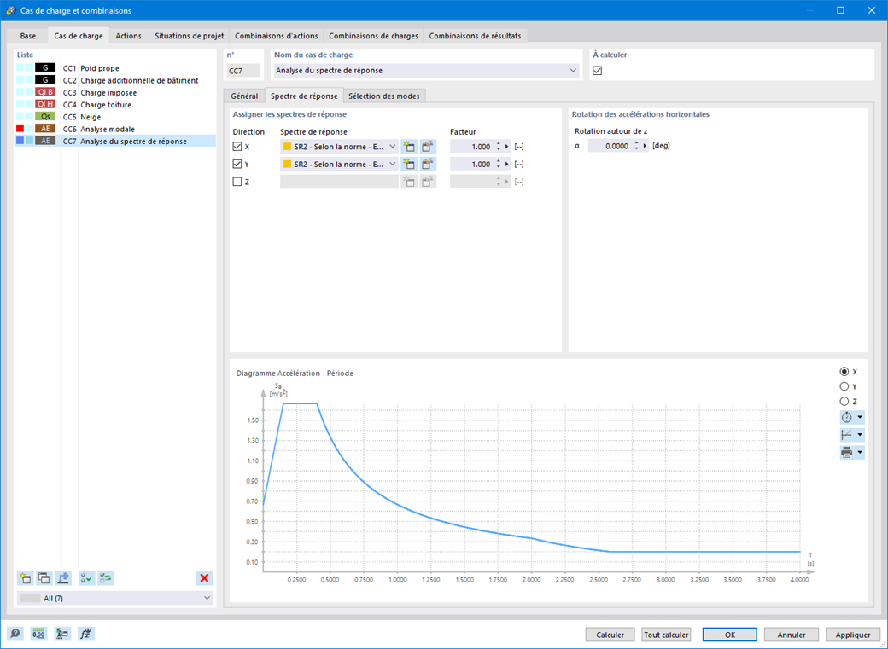The width and height of the screenshot is (888, 649).
Task: Edit the response spectrum for direction Y
Action: pyautogui.click(x=428, y=164)
